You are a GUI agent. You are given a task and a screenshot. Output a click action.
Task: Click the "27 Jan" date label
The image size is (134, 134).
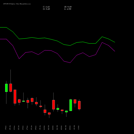click(27, 128)
